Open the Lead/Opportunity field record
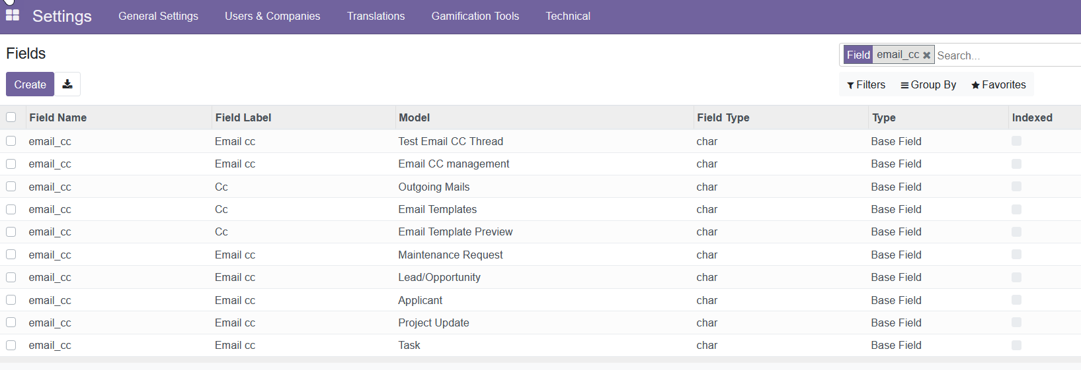The height and width of the screenshot is (370, 1081). point(439,278)
